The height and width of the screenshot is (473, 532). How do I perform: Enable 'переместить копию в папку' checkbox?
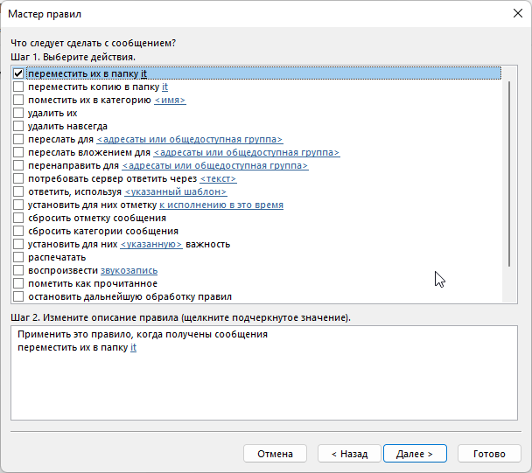click(x=18, y=87)
